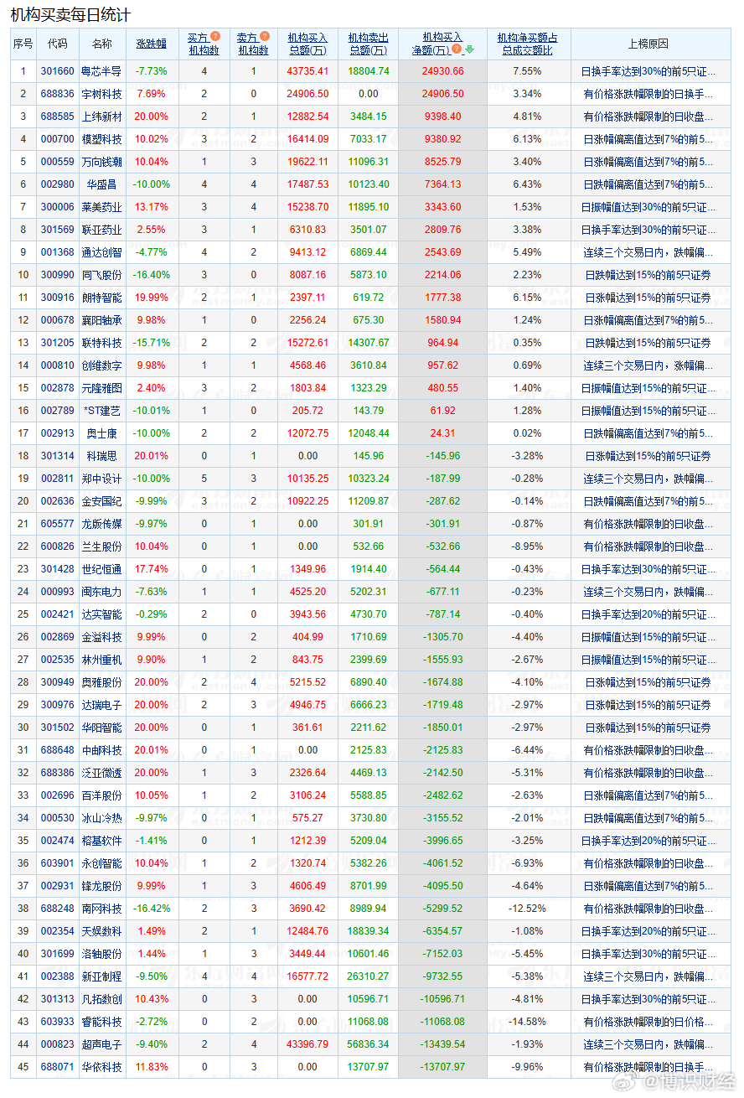This screenshot has height=1098, width=744.
Task: Select net-buy value 24930.66
Action: 442,71
